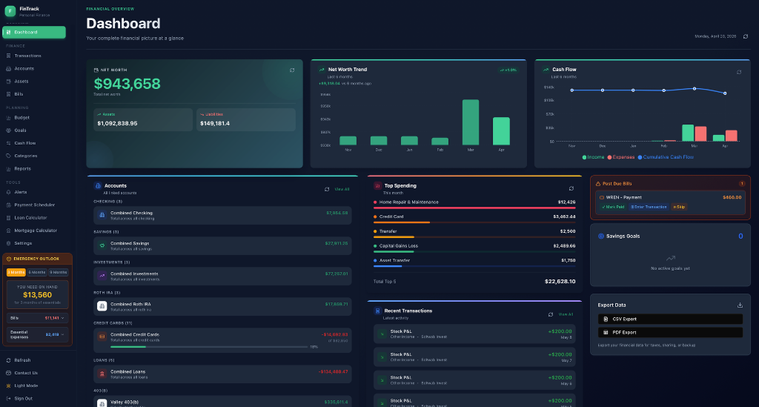Refresh the Accounts panel
Screen dimensions: 759x407
327,189
